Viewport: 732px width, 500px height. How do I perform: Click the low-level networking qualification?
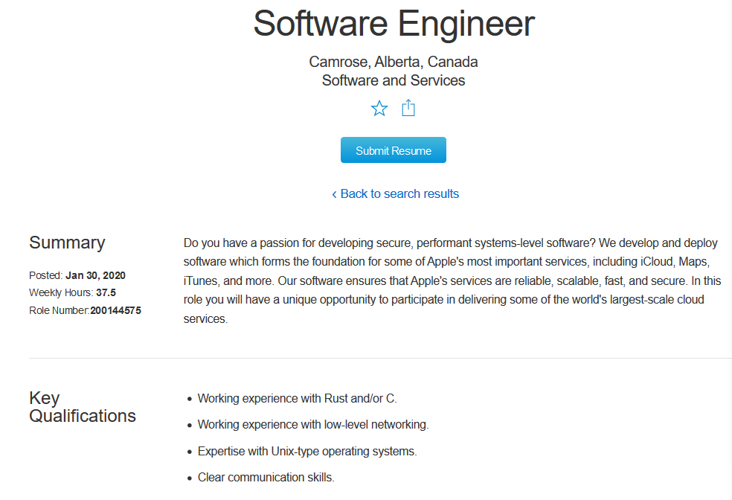click(x=313, y=425)
